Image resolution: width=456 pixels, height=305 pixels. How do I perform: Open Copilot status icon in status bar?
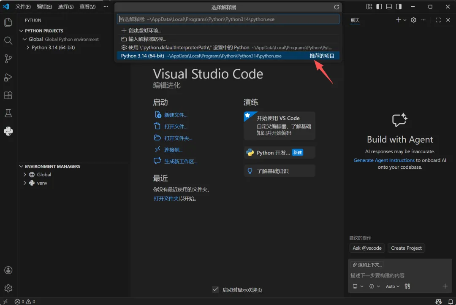click(439, 302)
